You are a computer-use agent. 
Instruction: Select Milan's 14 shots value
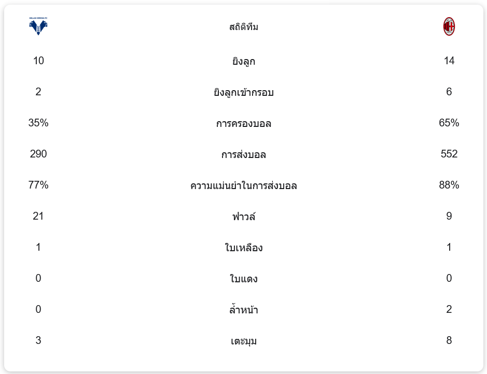(449, 61)
